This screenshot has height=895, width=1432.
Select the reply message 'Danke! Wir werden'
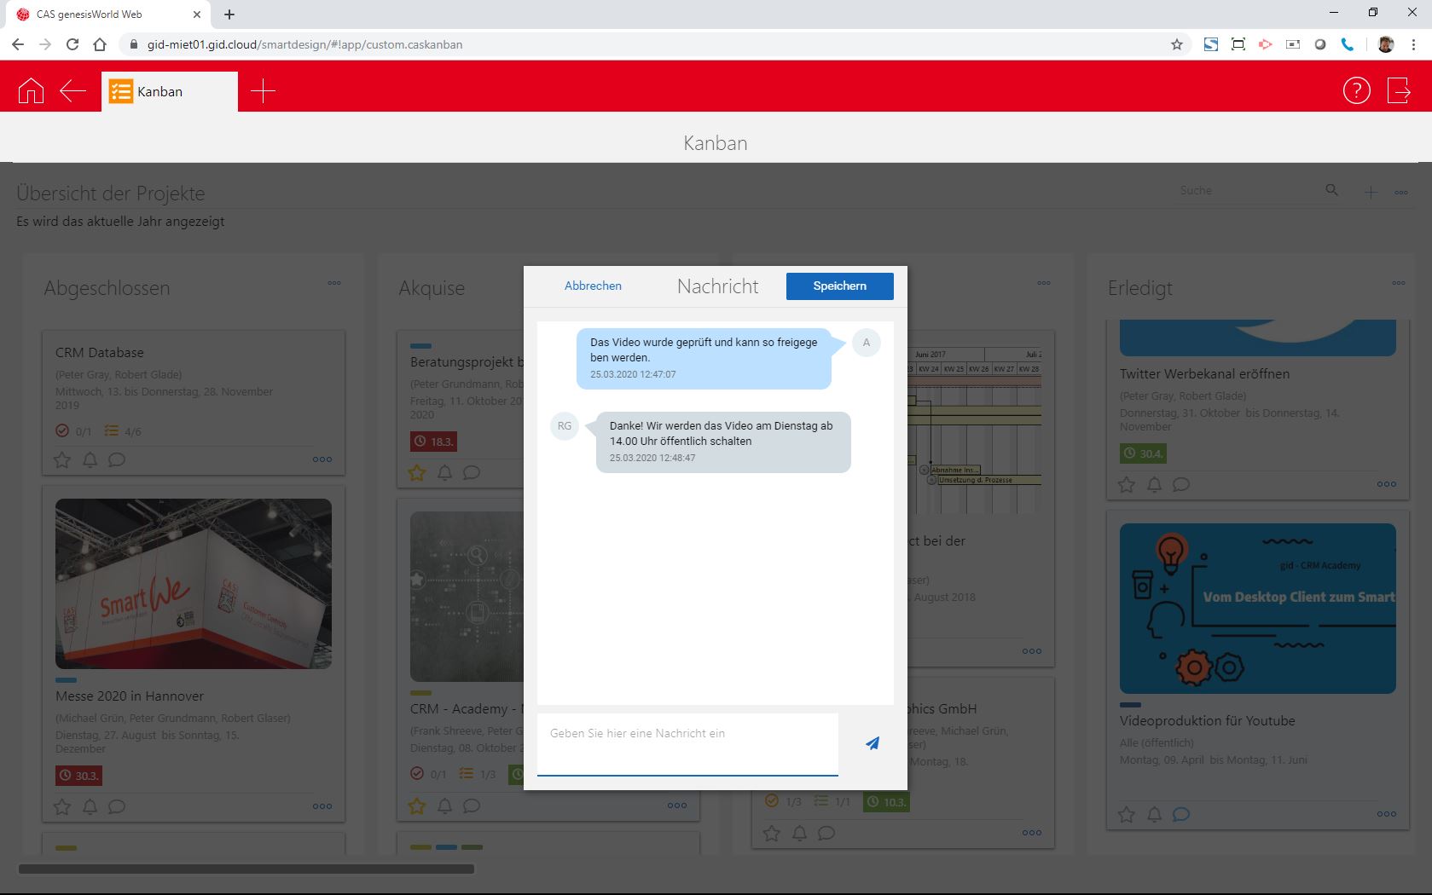(x=723, y=442)
